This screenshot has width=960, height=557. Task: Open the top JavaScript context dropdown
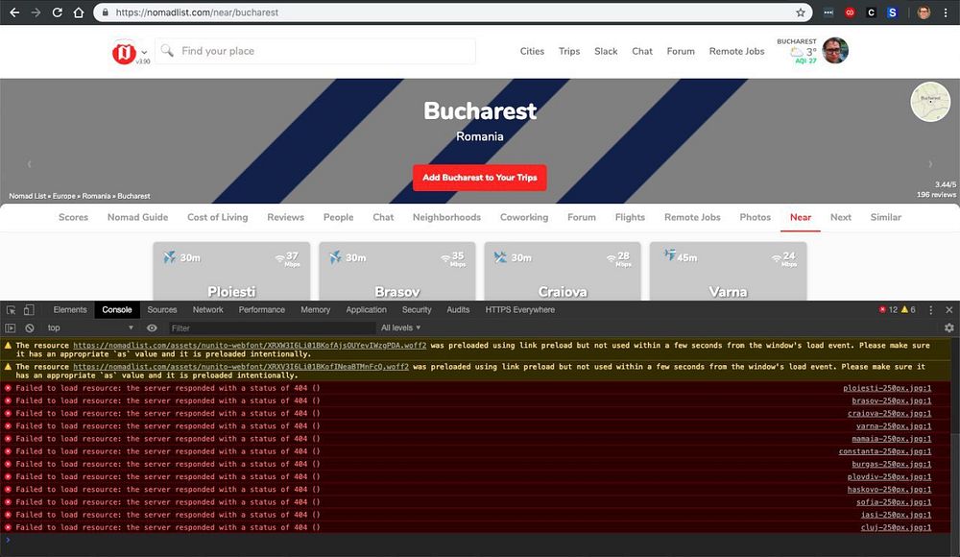(90, 327)
